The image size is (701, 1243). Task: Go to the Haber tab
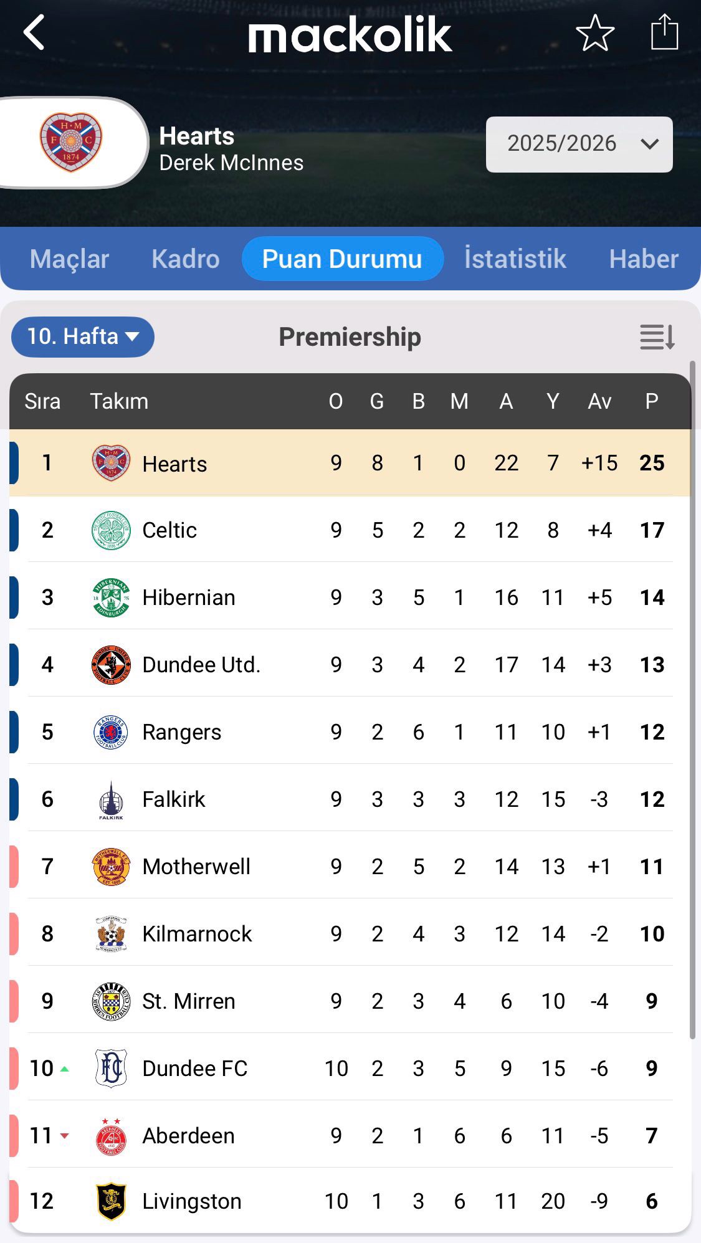pos(643,259)
